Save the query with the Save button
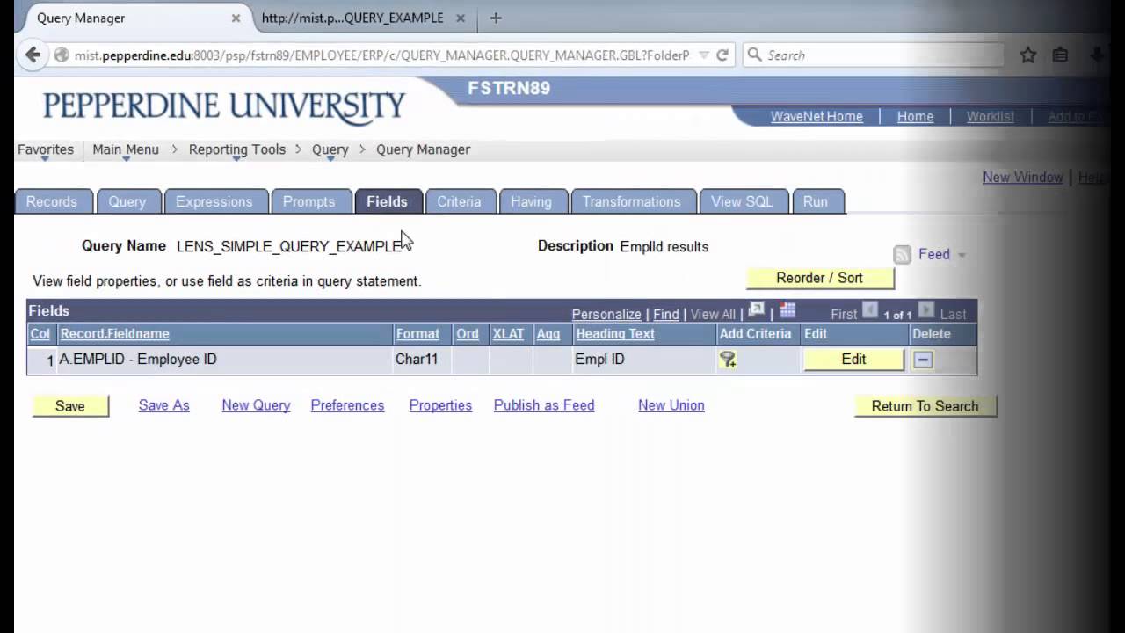1125x633 pixels. point(70,406)
